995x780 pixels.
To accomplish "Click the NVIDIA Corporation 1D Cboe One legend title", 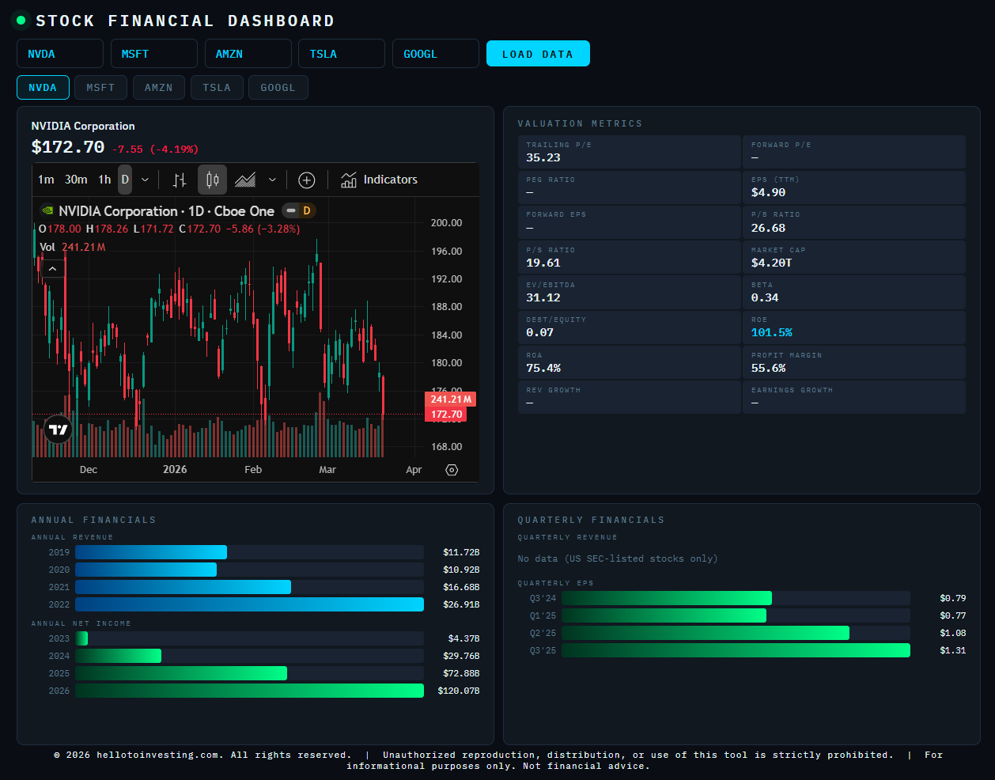I will coord(166,211).
